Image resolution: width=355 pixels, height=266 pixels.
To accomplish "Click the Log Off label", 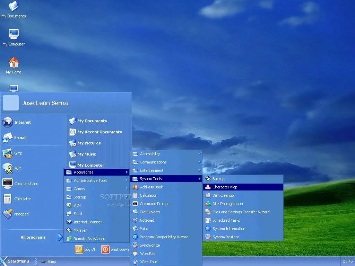I will [x=90, y=249].
